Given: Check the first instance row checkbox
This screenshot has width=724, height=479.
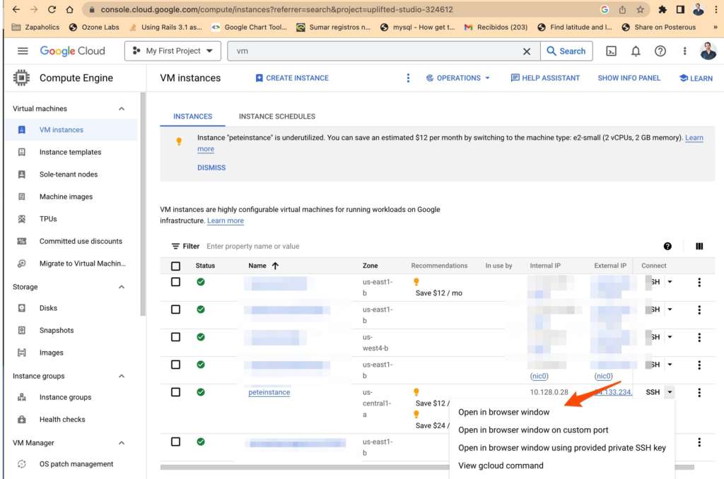Looking at the screenshot, I should pos(176,282).
